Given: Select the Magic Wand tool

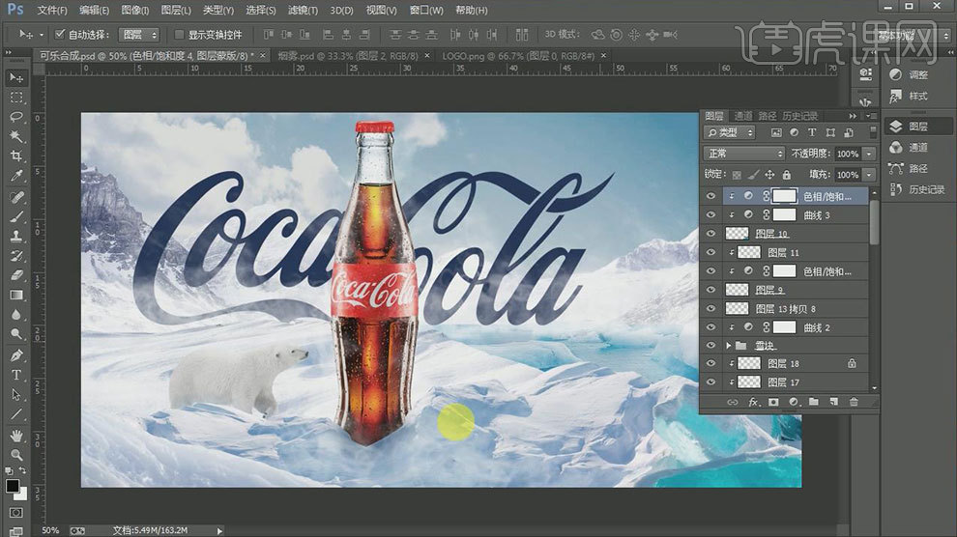Looking at the screenshot, I should point(16,136).
